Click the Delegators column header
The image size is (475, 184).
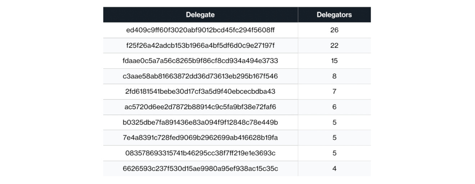tap(334, 15)
